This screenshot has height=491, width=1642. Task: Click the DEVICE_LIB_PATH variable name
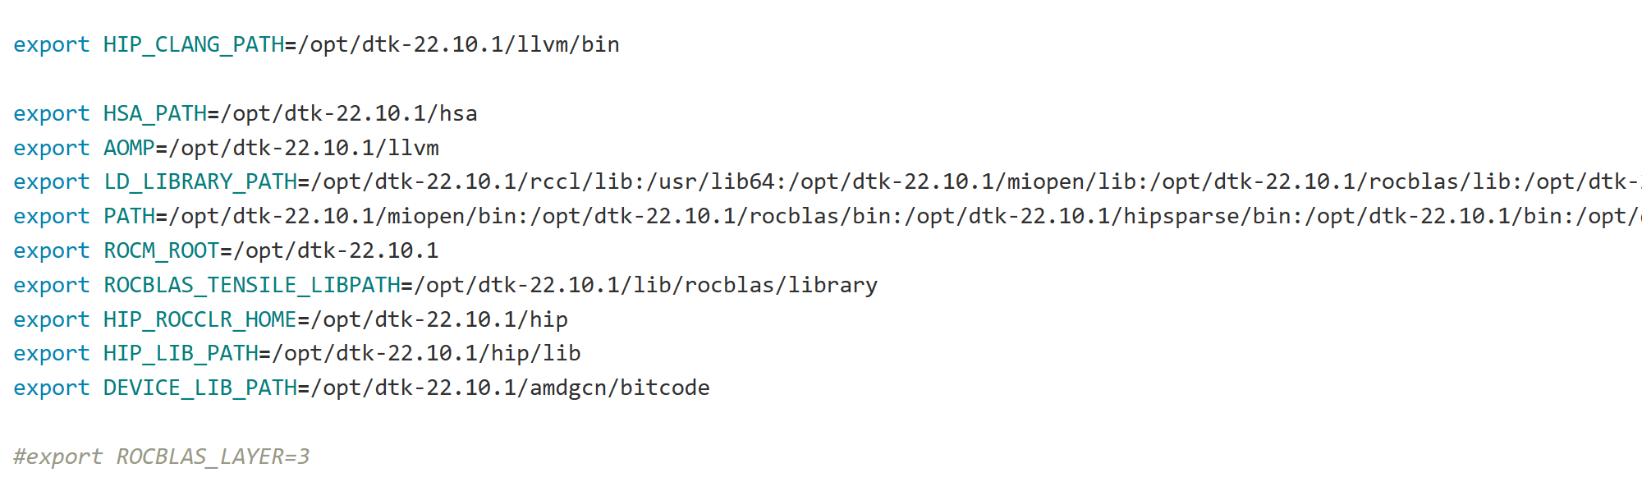click(x=200, y=388)
